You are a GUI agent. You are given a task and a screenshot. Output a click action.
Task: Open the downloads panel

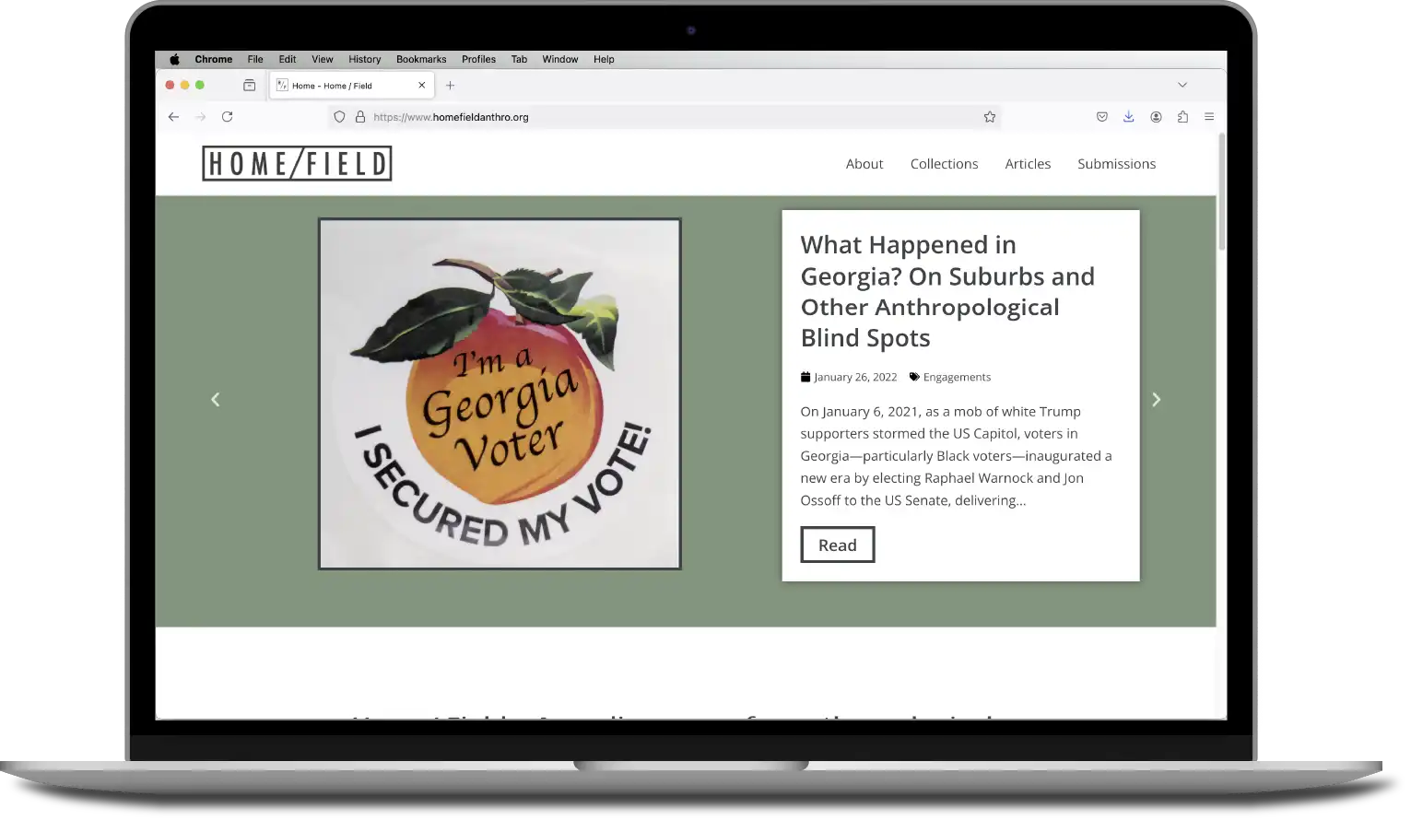pyautogui.click(x=1128, y=117)
